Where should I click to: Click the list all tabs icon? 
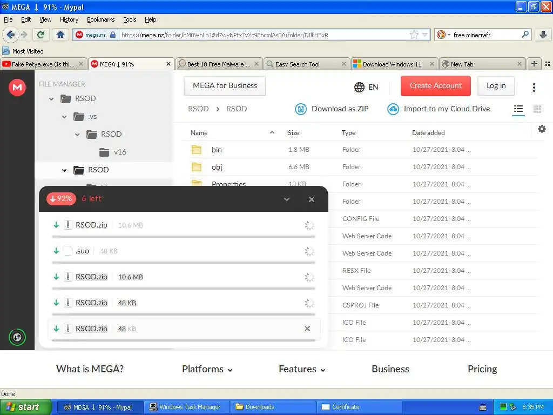548,64
